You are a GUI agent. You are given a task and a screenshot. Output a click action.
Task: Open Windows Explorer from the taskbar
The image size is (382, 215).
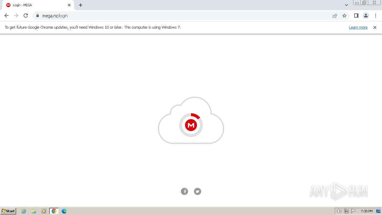point(34,211)
